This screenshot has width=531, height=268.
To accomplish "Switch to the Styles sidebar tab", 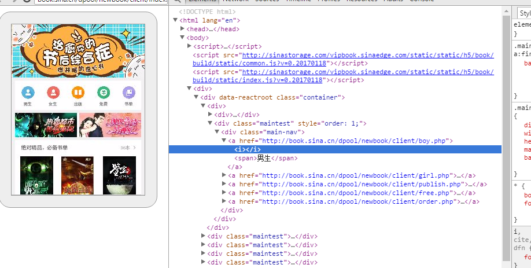I will pyautogui.click(x=525, y=13).
